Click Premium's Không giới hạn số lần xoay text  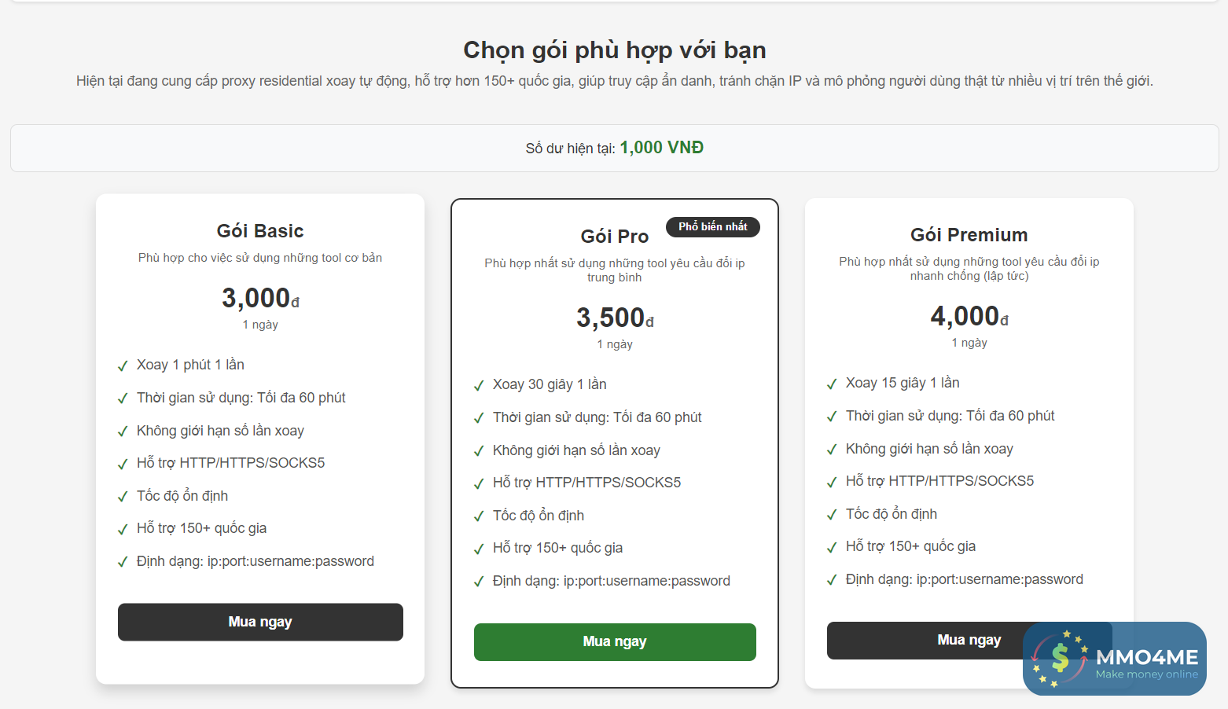pyautogui.click(x=929, y=449)
